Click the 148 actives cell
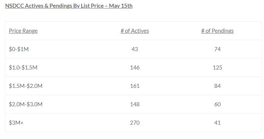The height and width of the screenshot is (139, 264). point(135,104)
